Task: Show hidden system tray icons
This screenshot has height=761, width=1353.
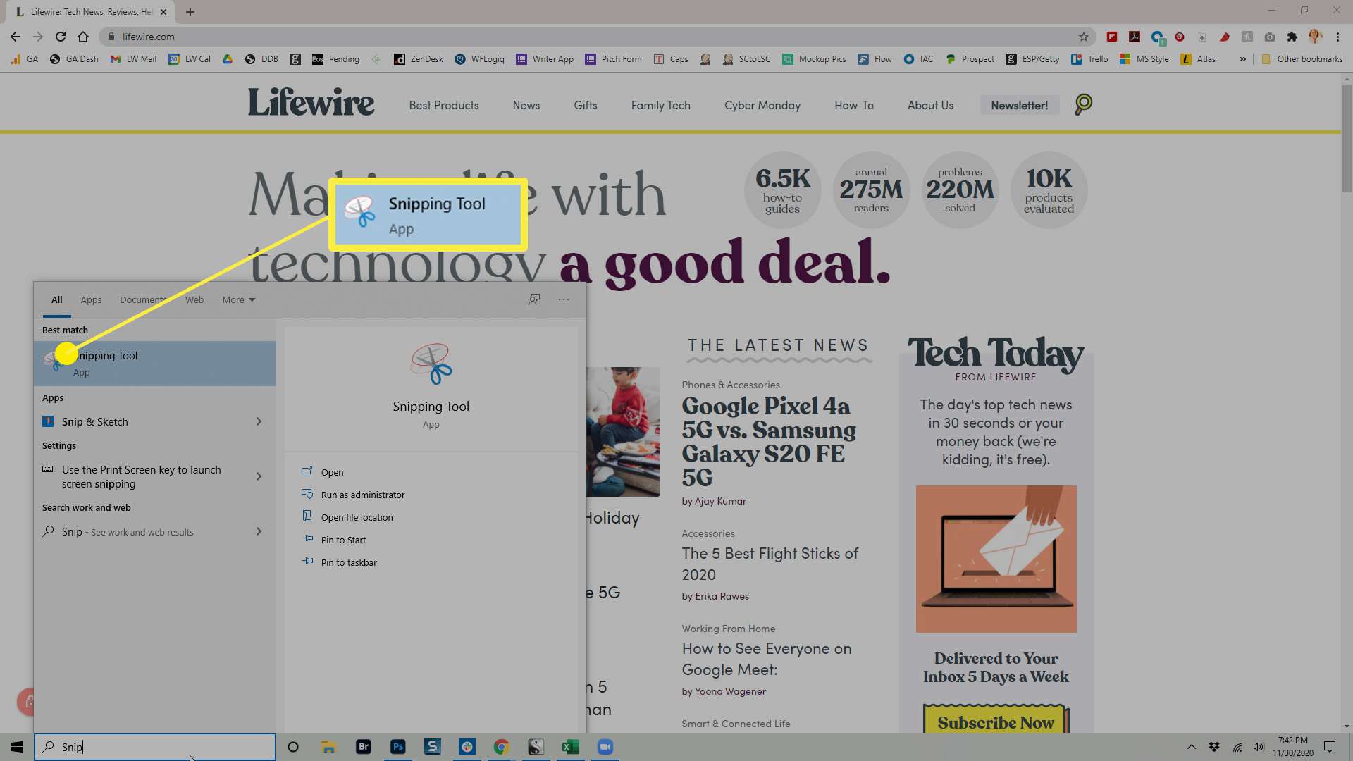Action: [x=1192, y=747]
